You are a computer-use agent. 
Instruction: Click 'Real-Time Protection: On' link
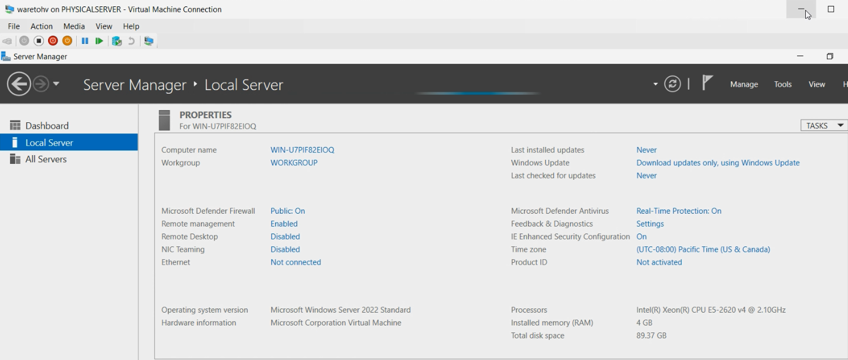[x=679, y=211]
